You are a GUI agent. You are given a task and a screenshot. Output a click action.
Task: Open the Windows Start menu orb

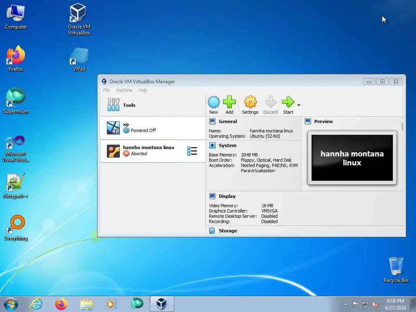[11, 304]
